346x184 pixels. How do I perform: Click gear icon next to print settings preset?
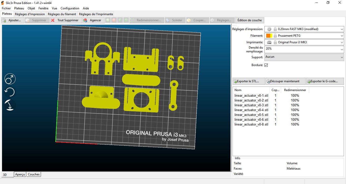coord(269,29)
